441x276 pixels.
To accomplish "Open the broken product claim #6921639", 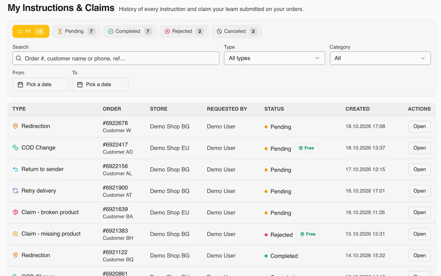I will pos(420,212).
